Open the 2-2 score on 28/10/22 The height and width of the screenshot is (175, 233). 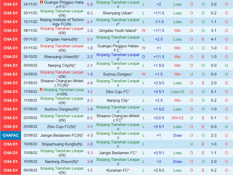[x=90, y=57]
